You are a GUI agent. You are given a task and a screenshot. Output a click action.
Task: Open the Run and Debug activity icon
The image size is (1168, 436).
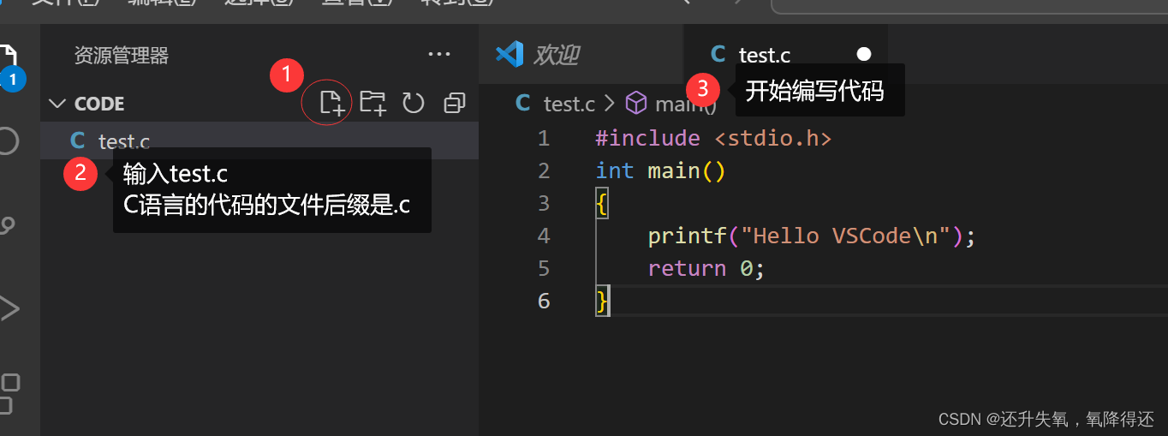pyautogui.click(x=9, y=308)
